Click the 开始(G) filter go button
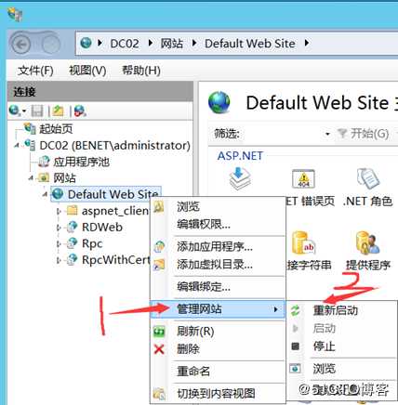 (x=364, y=134)
